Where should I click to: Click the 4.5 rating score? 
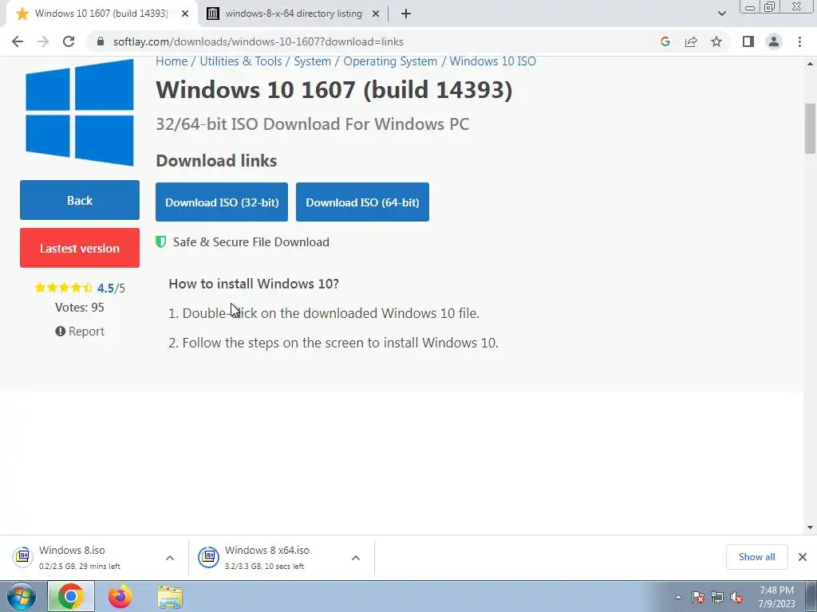pyautogui.click(x=105, y=288)
